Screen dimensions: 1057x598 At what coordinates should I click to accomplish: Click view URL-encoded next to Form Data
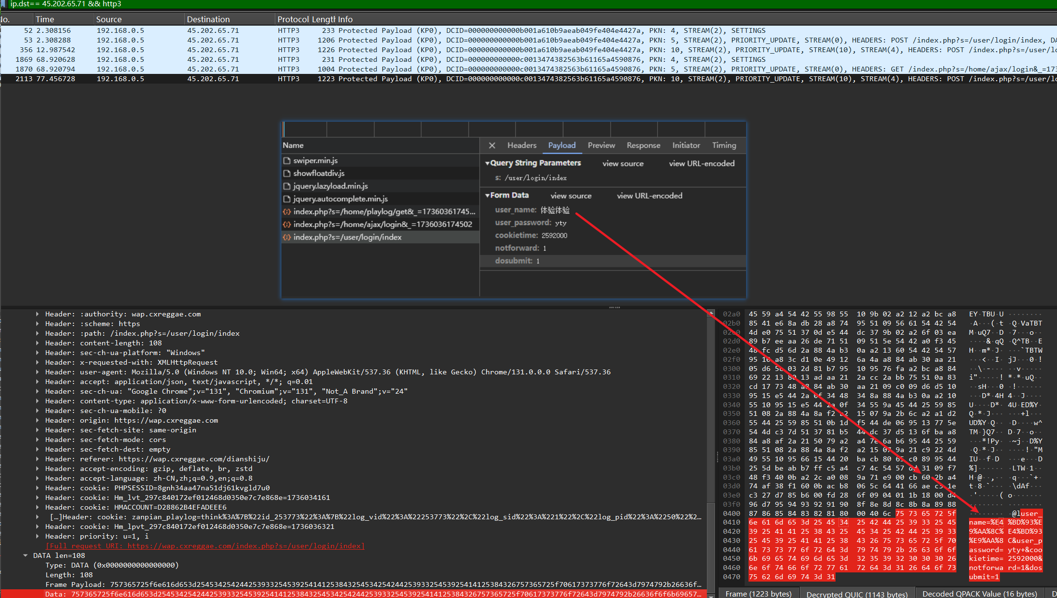[649, 196]
